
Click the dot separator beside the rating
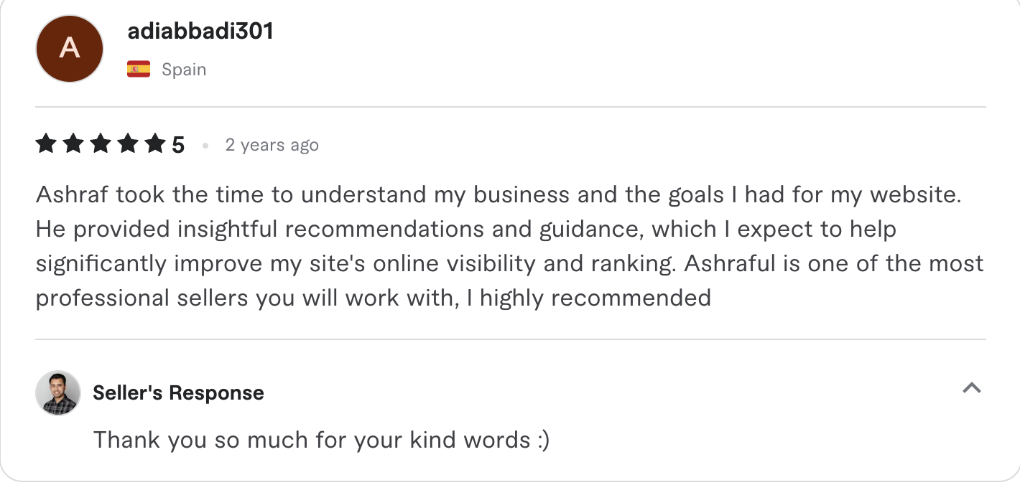pyautogui.click(x=204, y=145)
